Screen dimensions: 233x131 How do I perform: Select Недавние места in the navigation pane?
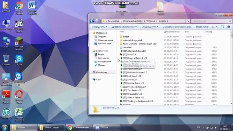(105, 40)
